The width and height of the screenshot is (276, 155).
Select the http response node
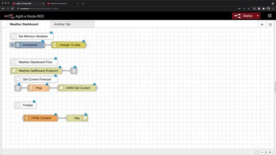(77, 118)
